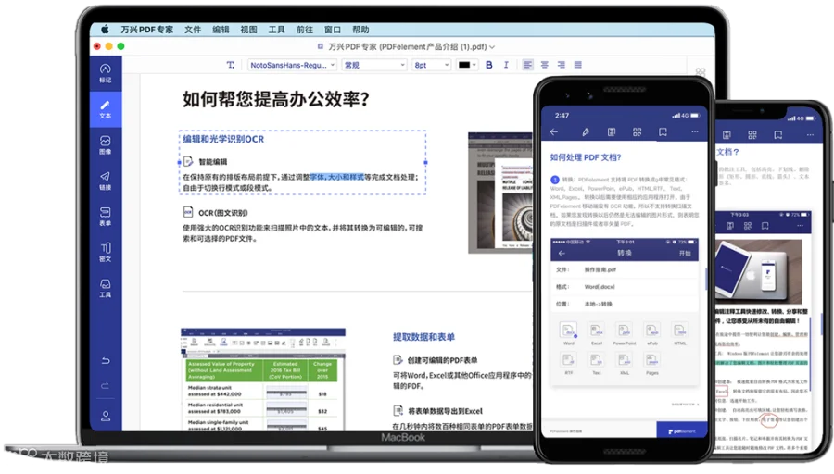Click the black text color swatch
This screenshot has height=474, width=834.
tap(464, 65)
